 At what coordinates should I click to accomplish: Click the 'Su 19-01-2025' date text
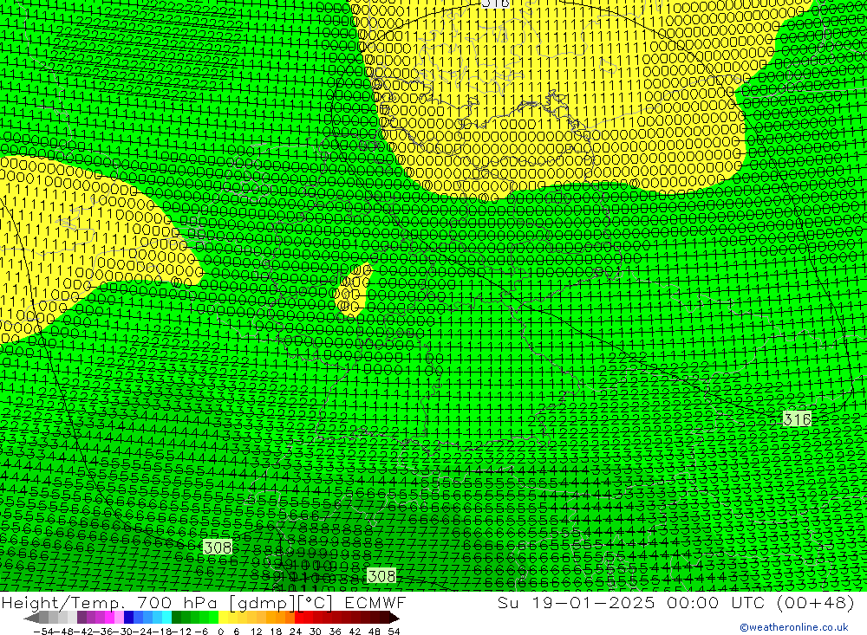pos(577,602)
